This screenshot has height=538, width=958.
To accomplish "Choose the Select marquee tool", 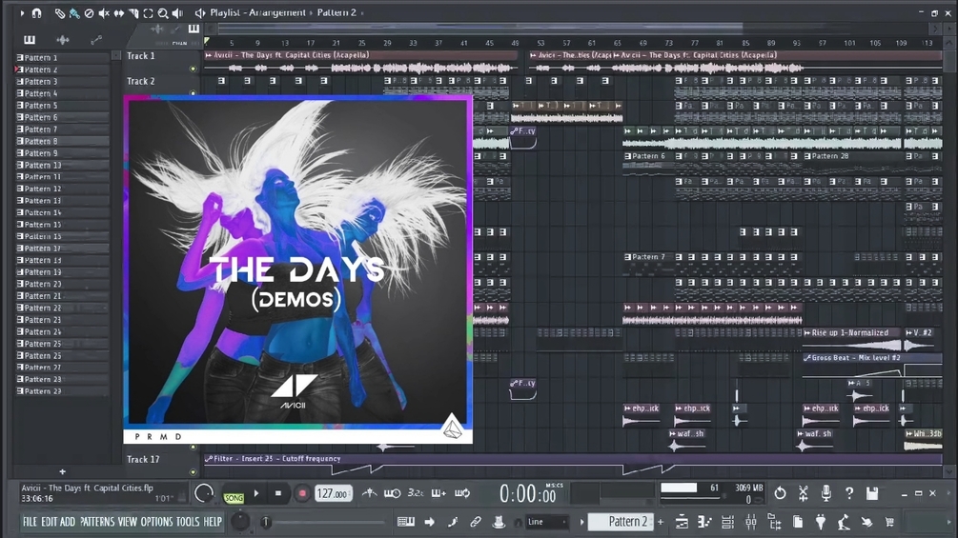I will coord(148,12).
